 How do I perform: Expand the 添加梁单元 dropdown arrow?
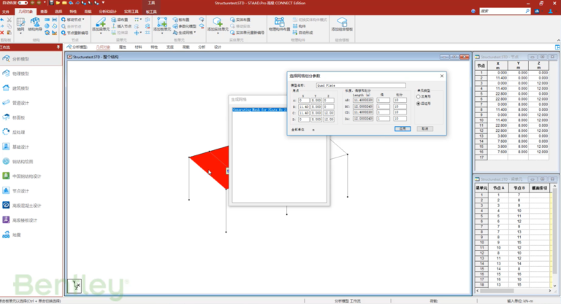coord(101,34)
